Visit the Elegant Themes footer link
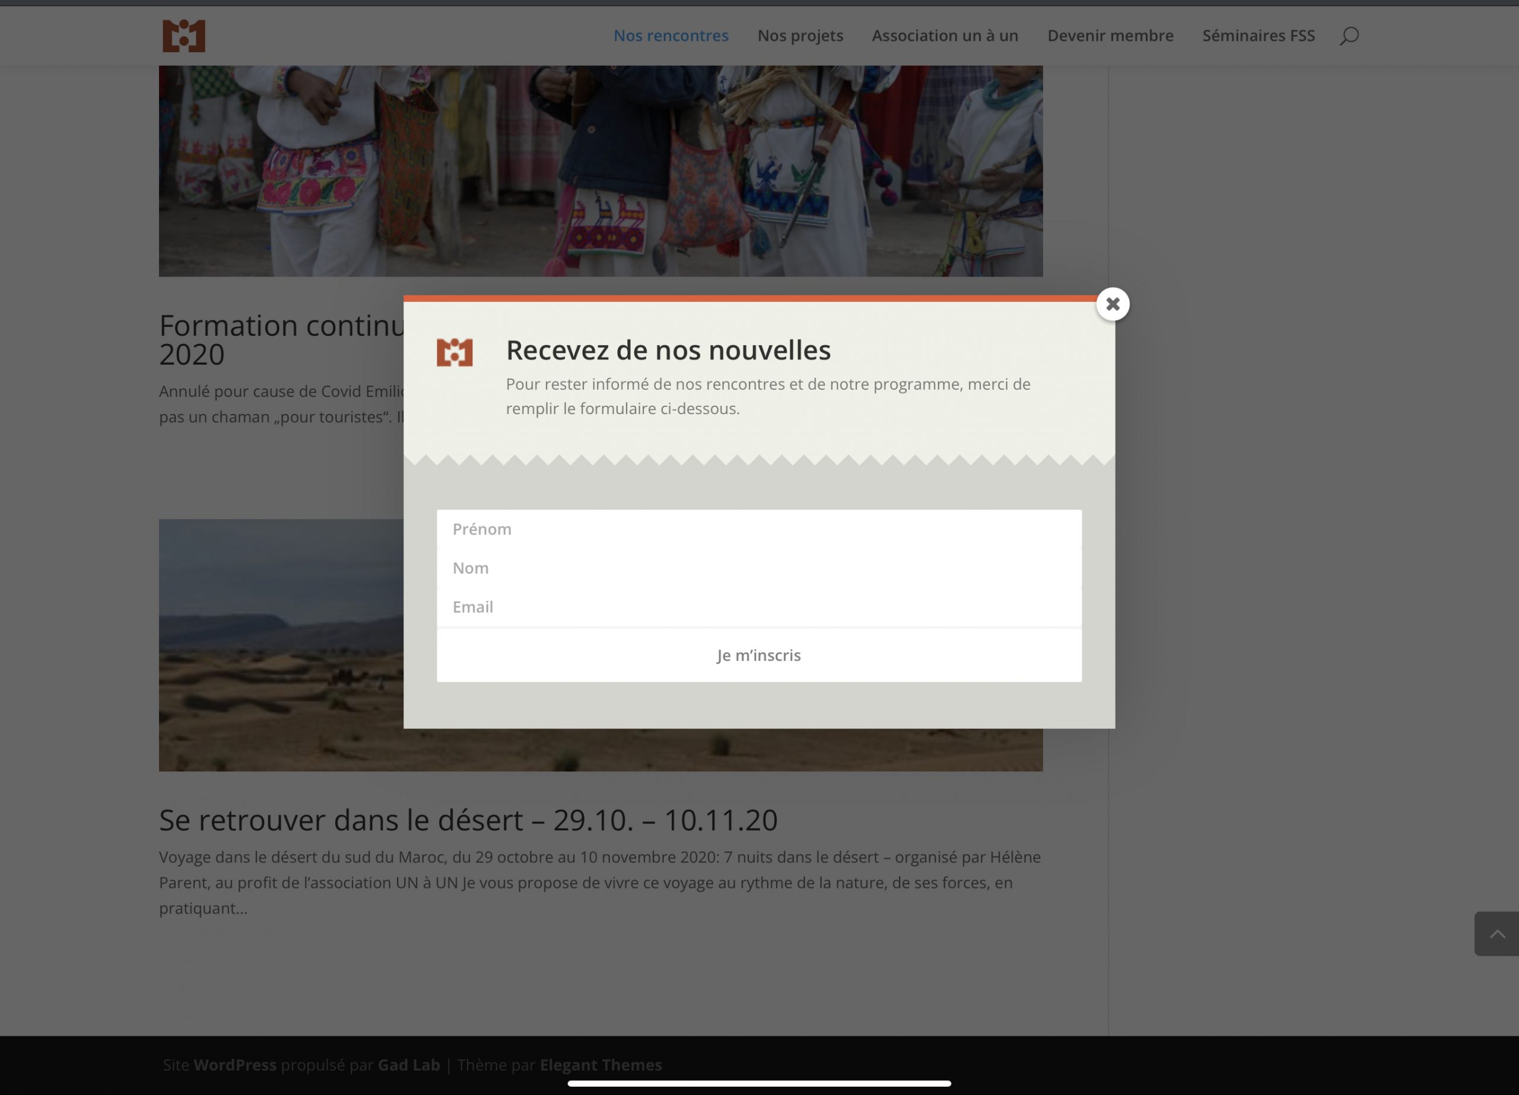 [600, 1065]
